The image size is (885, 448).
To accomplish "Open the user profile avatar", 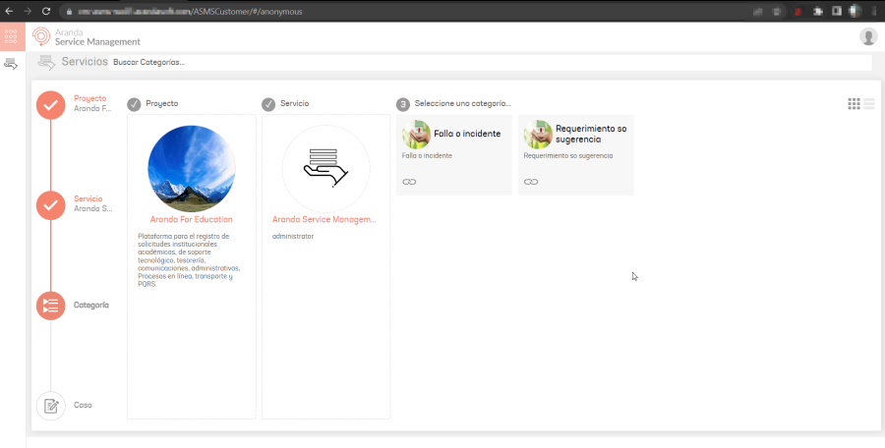I will (868, 36).
